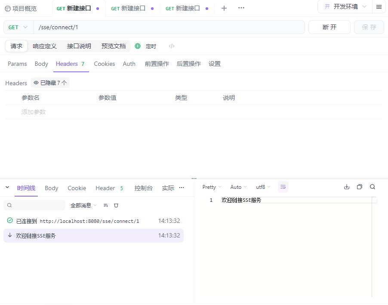Open the 前置操作 tab
388x305 pixels.
click(157, 64)
